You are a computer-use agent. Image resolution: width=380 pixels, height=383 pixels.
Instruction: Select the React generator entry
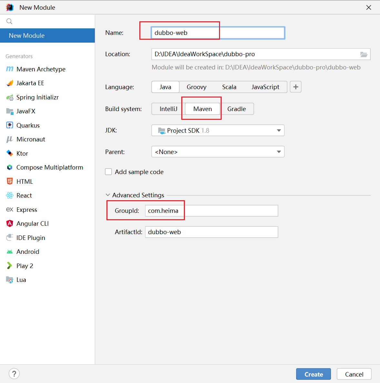[47, 195]
